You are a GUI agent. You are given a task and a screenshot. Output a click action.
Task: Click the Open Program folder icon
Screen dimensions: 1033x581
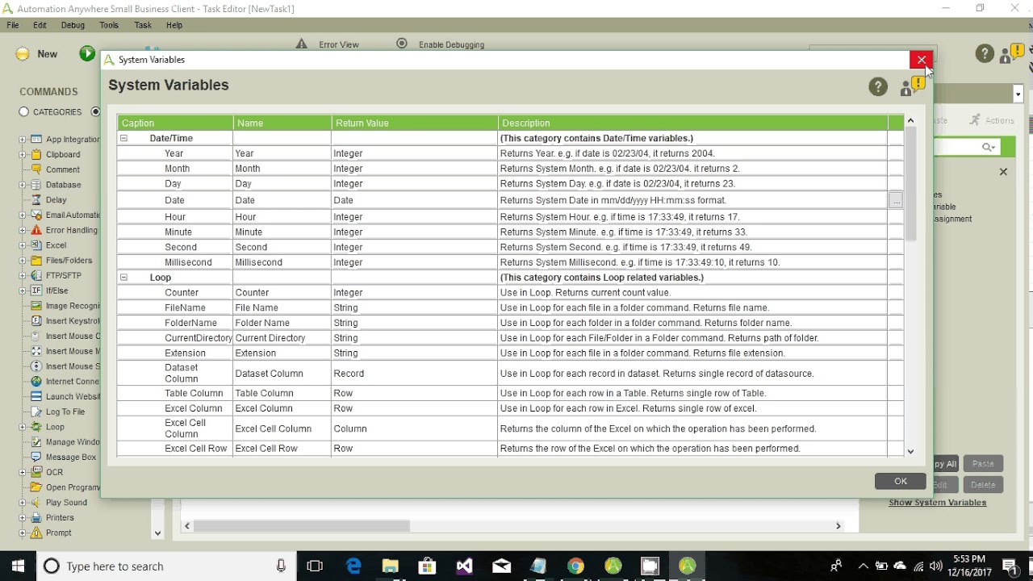tap(36, 487)
